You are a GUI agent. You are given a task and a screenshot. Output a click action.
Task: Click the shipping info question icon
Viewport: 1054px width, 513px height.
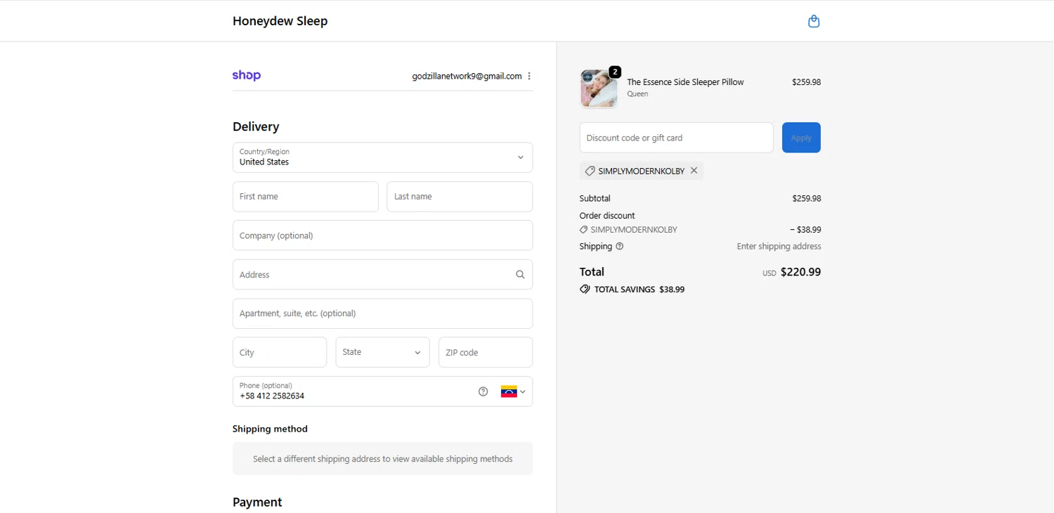[x=619, y=246]
